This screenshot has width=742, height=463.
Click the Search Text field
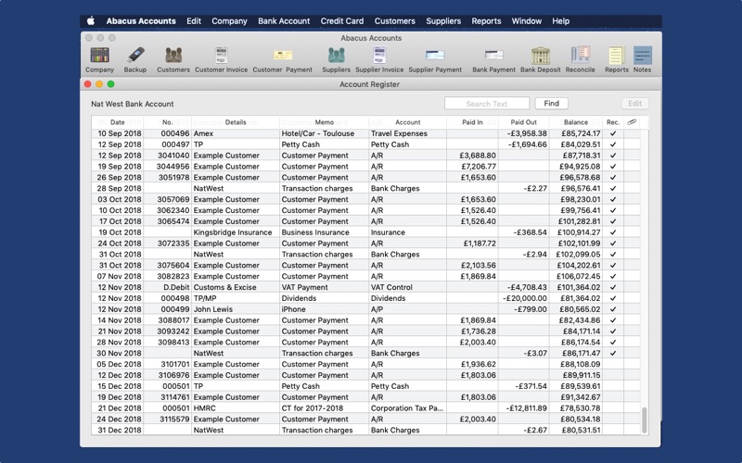tap(486, 104)
